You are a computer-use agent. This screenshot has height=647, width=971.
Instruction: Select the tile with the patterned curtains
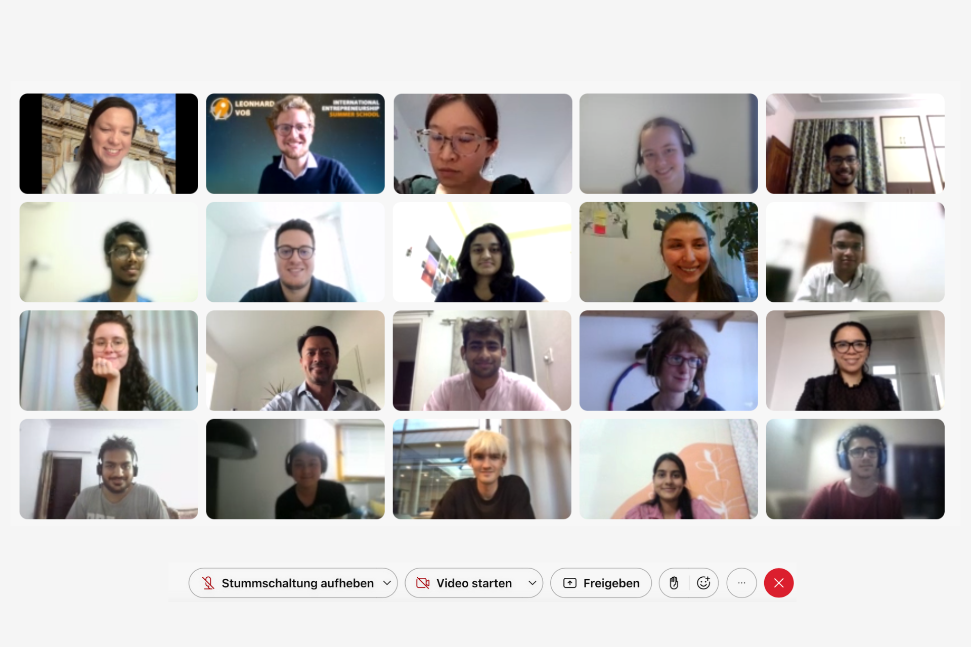[855, 144]
